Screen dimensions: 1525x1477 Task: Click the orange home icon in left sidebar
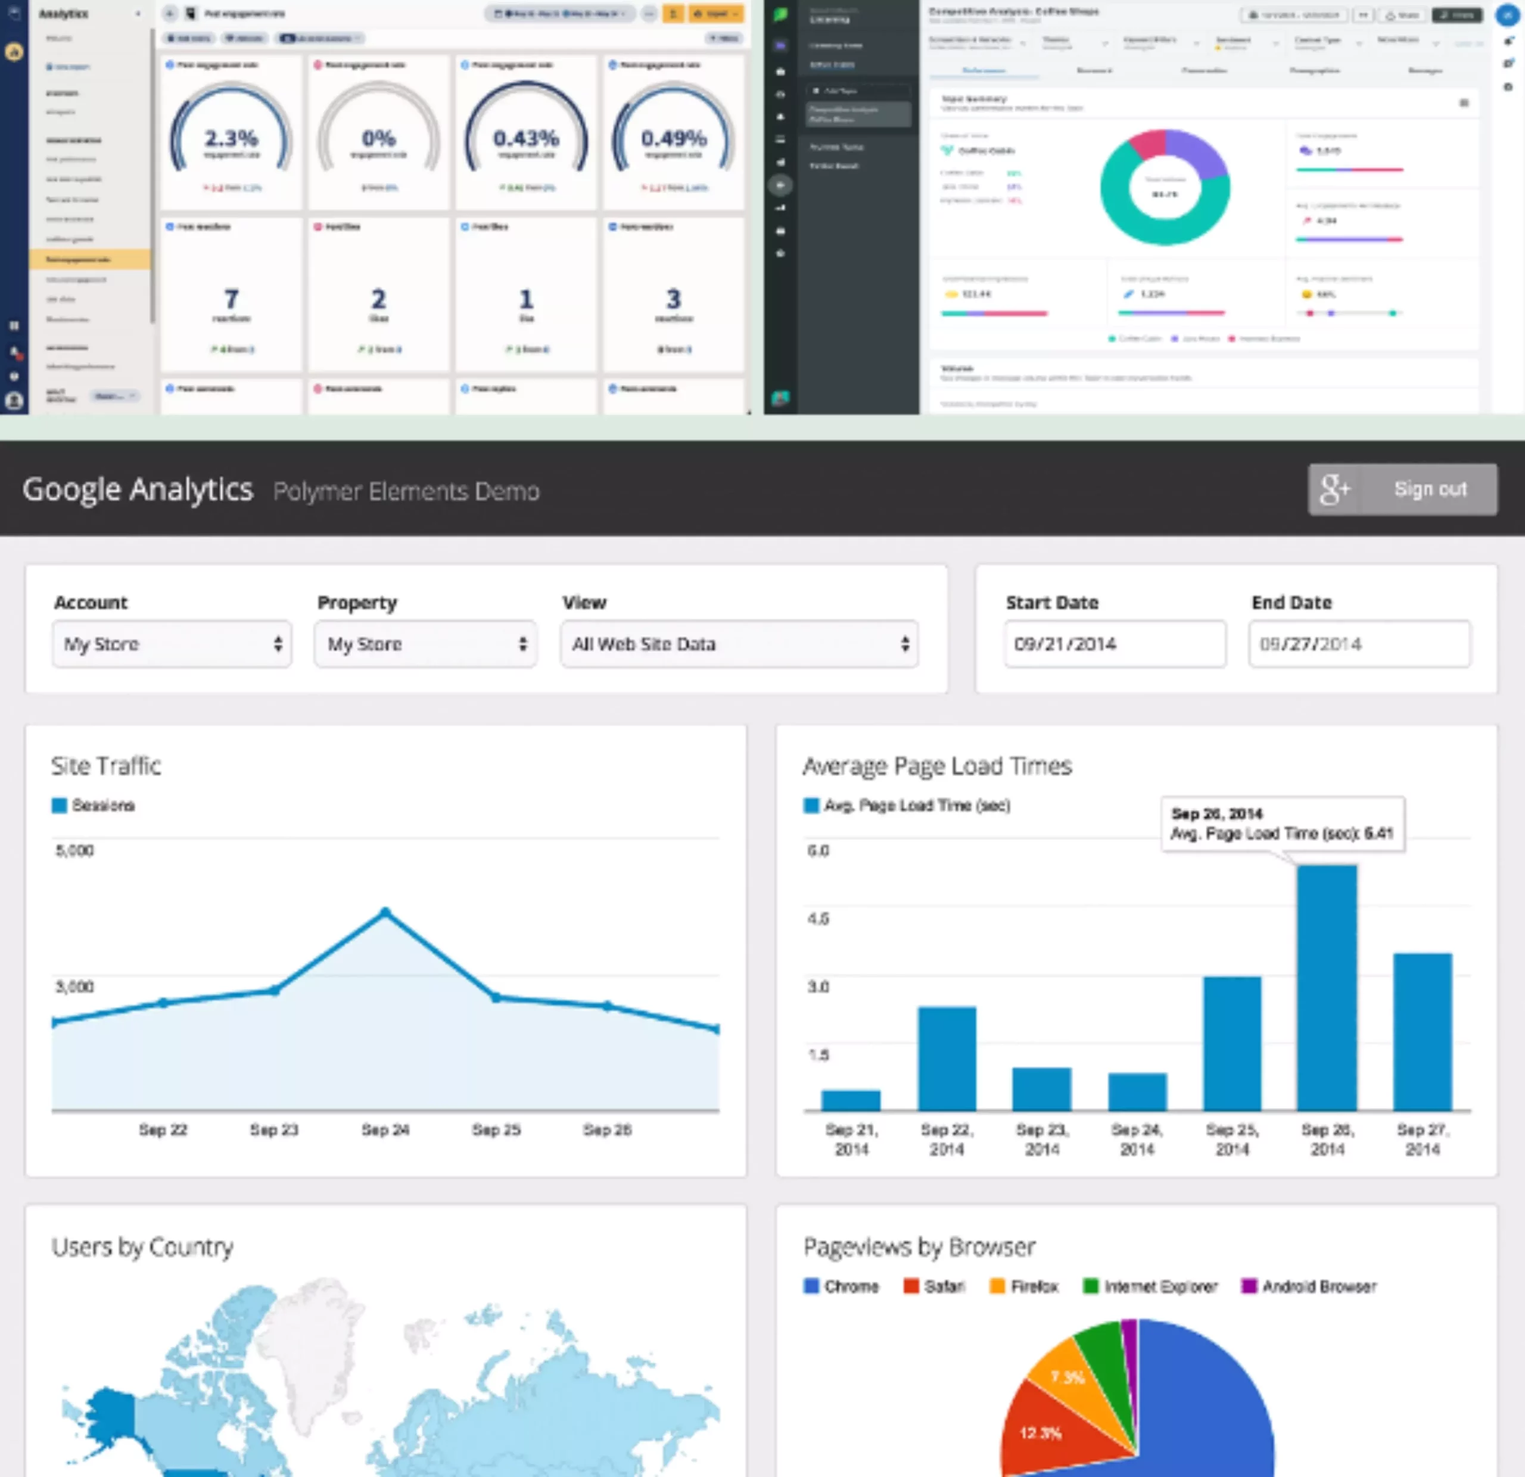tap(14, 52)
